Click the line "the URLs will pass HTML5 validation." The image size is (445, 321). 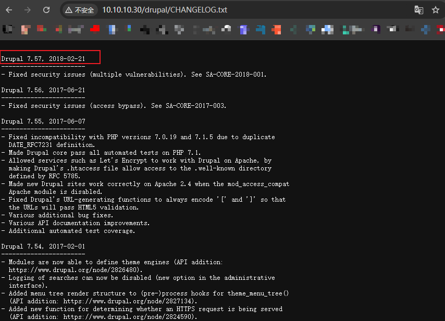[x=73, y=207]
